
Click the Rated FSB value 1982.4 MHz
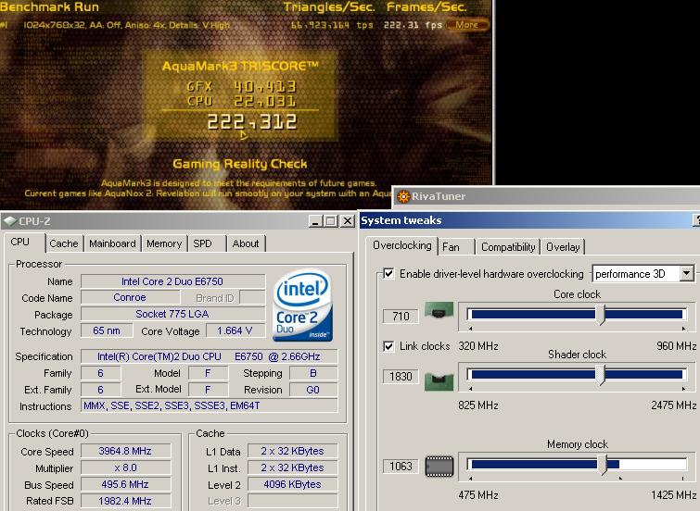coord(125,501)
